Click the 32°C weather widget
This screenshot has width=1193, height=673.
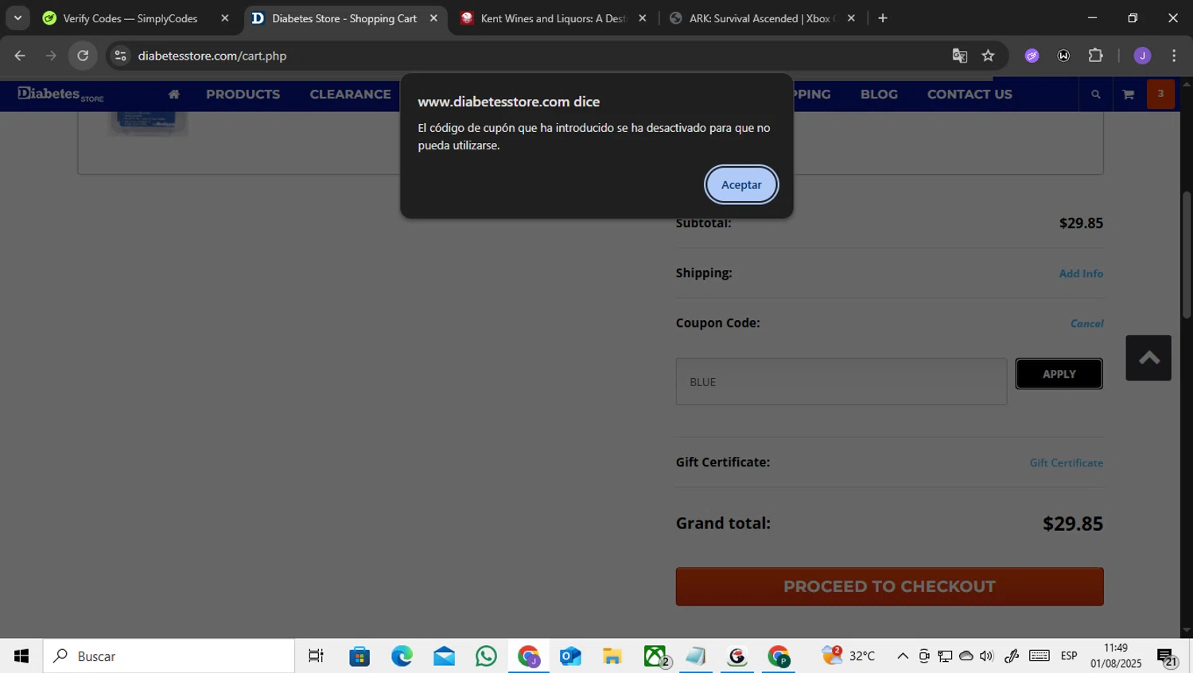tap(849, 656)
